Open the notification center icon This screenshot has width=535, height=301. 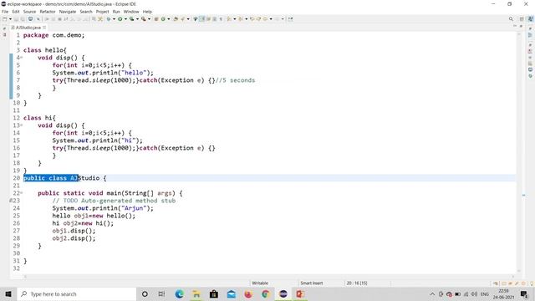coord(524,293)
